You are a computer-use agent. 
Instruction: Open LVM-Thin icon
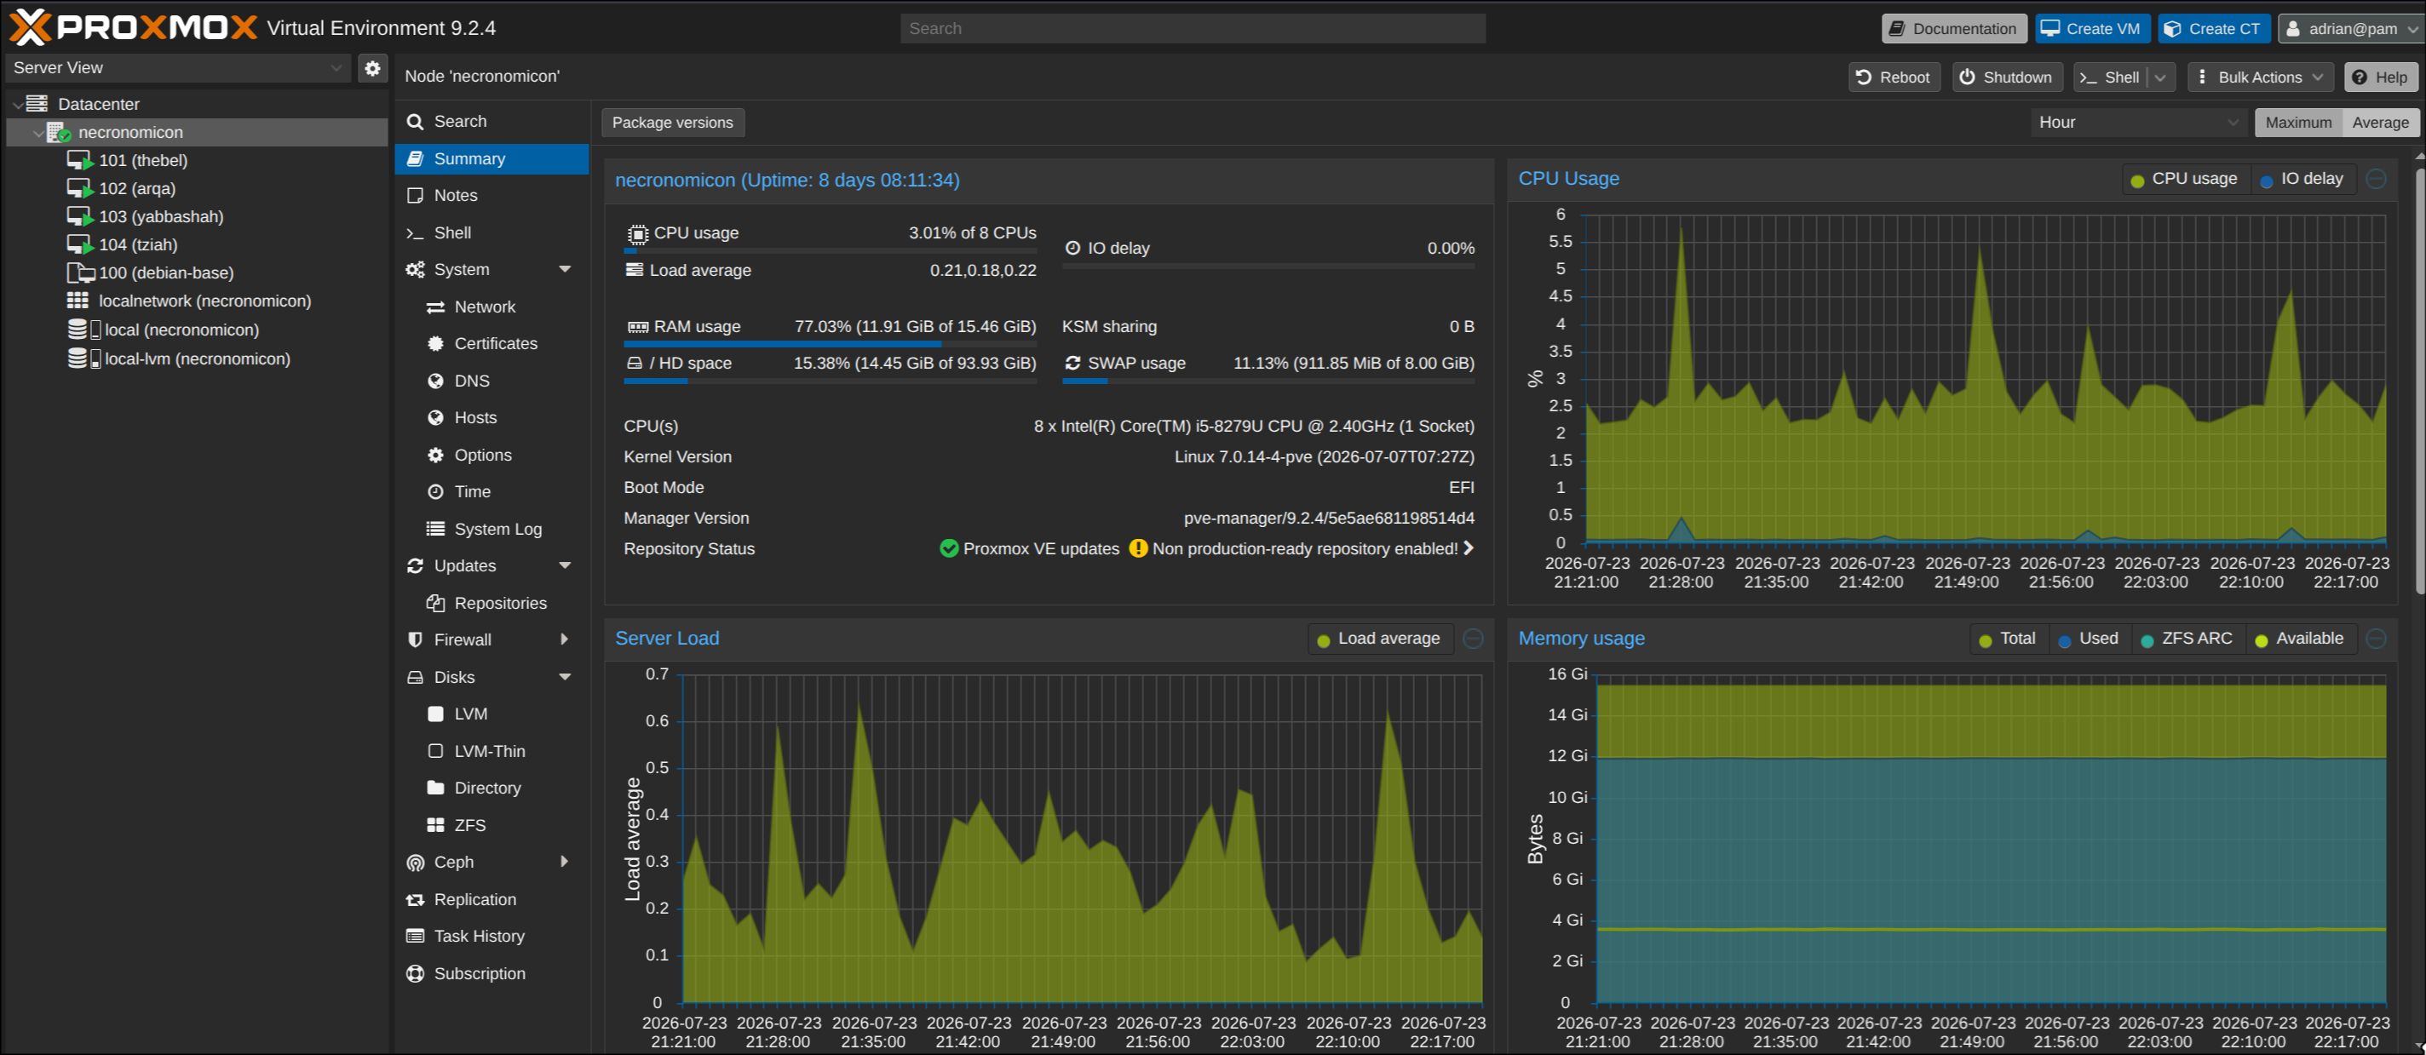point(435,751)
